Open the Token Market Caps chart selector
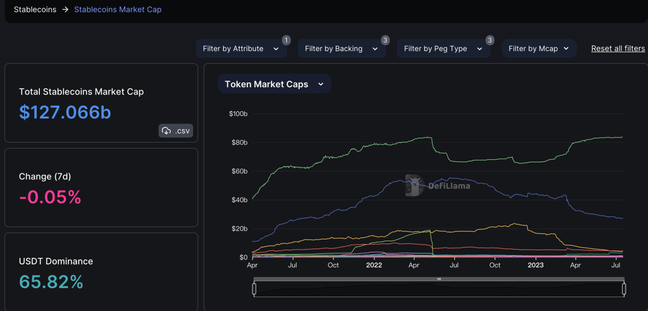The image size is (648, 311). [274, 84]
